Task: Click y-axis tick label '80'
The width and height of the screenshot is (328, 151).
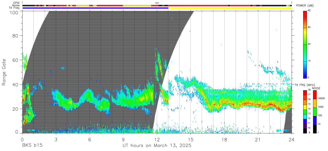Action: pos(16,35)
